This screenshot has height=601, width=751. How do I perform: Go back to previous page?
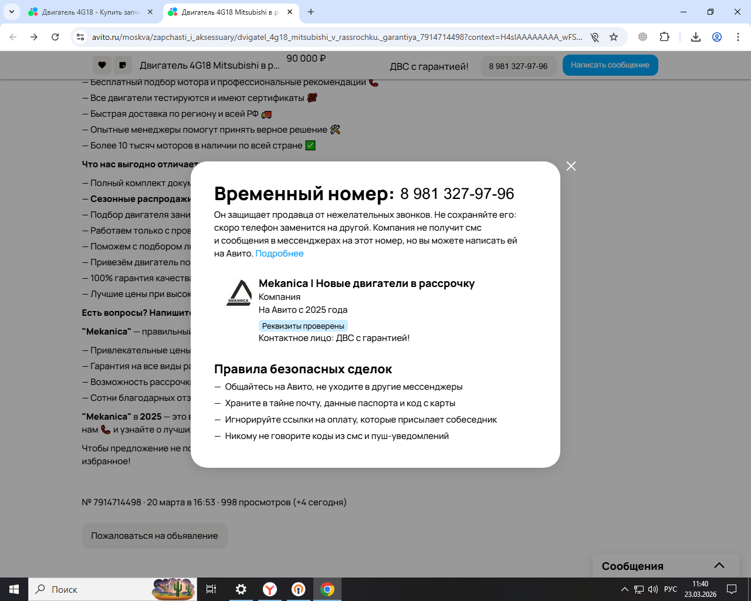tap(13, 37)
